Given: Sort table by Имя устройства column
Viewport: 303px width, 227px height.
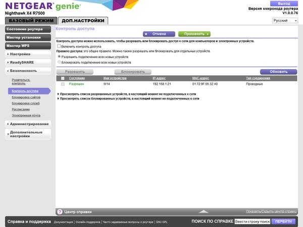Looking at the screenshot, I should coord(115,78).
